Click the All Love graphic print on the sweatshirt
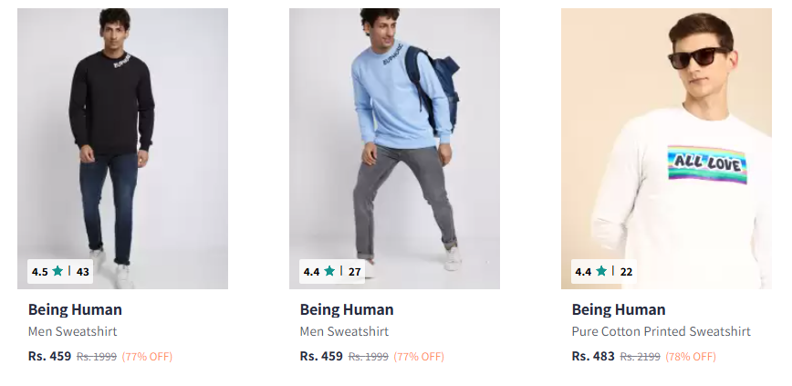The image size is (792, 386). 707,164
